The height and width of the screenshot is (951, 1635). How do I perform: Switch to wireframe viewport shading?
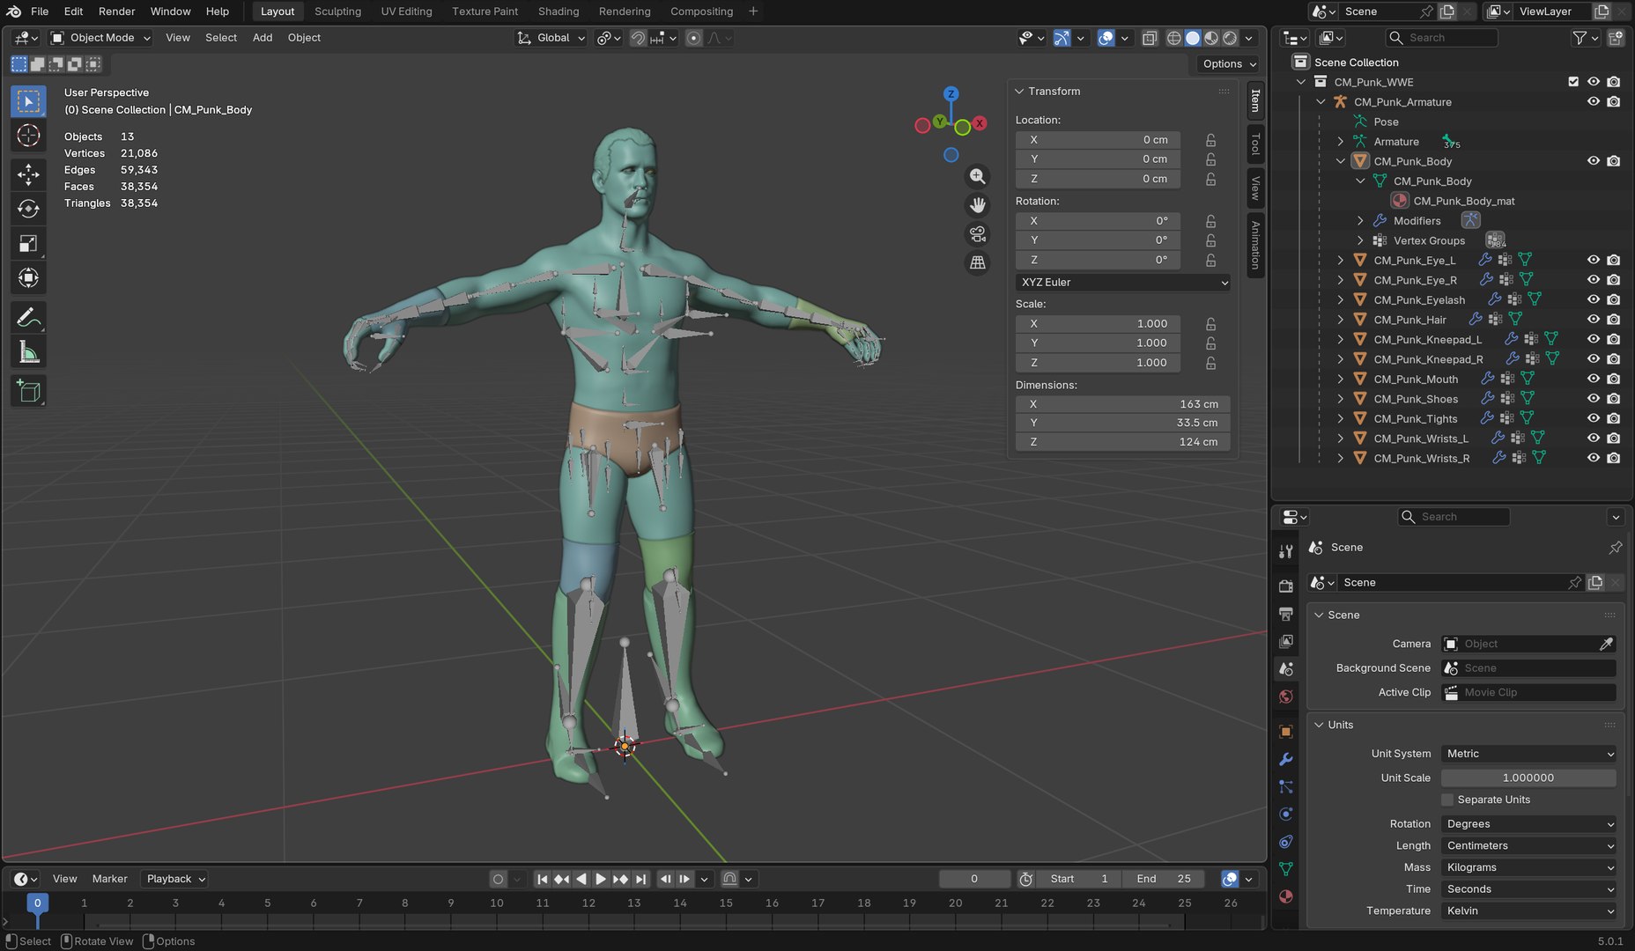(1174, 38)
